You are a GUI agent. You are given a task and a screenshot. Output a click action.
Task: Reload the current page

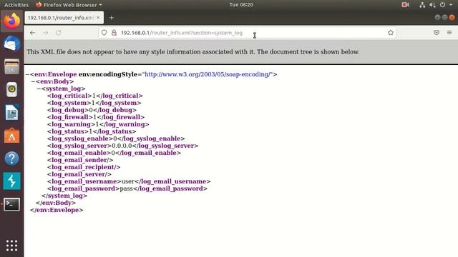tap(59, 33)
